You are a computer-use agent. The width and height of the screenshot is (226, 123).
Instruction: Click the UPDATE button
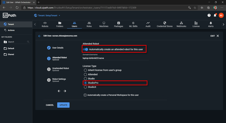pos(63,105)
